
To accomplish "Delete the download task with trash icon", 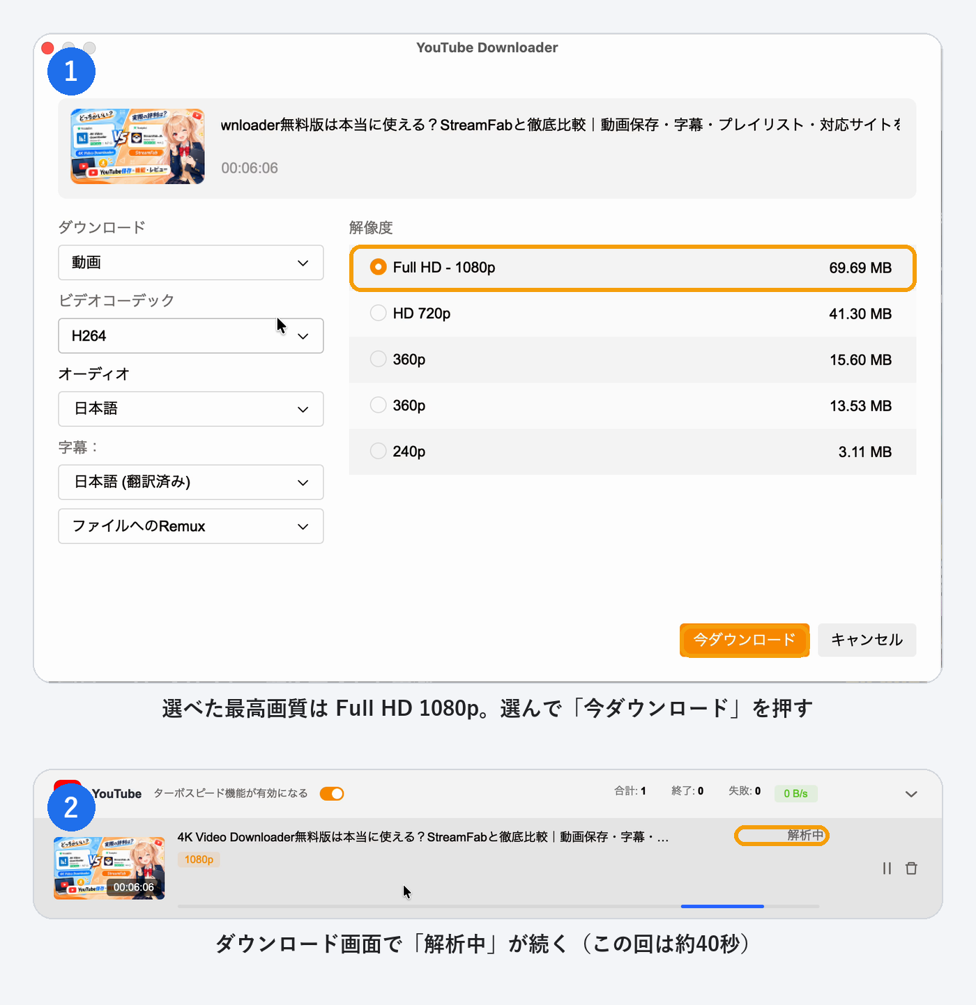I will (911, 868).
